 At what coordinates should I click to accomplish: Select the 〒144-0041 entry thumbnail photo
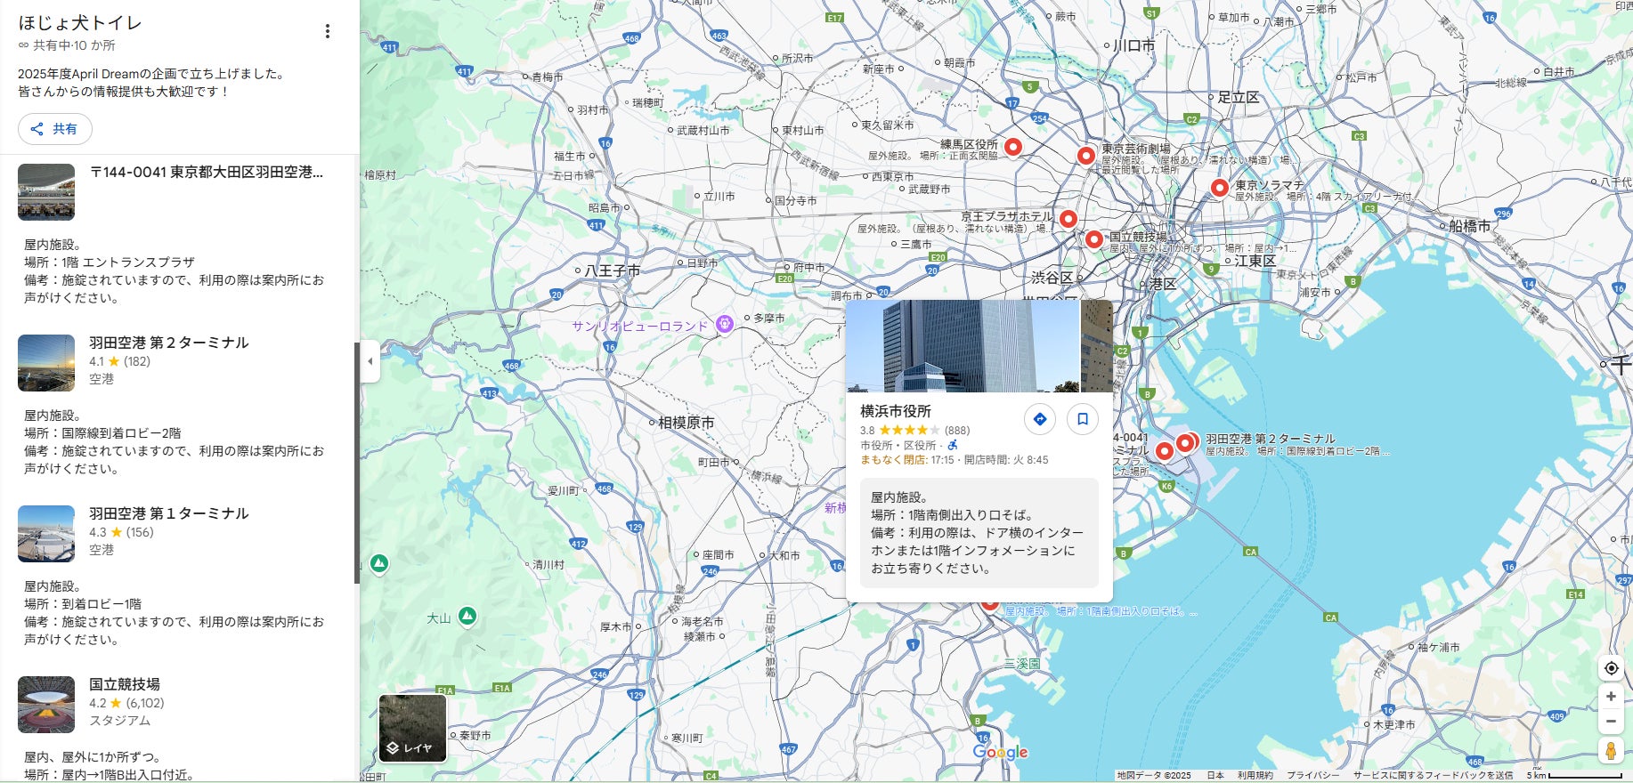46,192
